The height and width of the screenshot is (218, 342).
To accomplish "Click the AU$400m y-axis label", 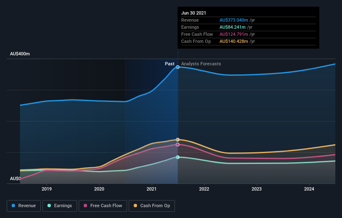I will point(20,54).
